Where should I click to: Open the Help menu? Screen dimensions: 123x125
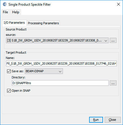click(x=16, y=12)
